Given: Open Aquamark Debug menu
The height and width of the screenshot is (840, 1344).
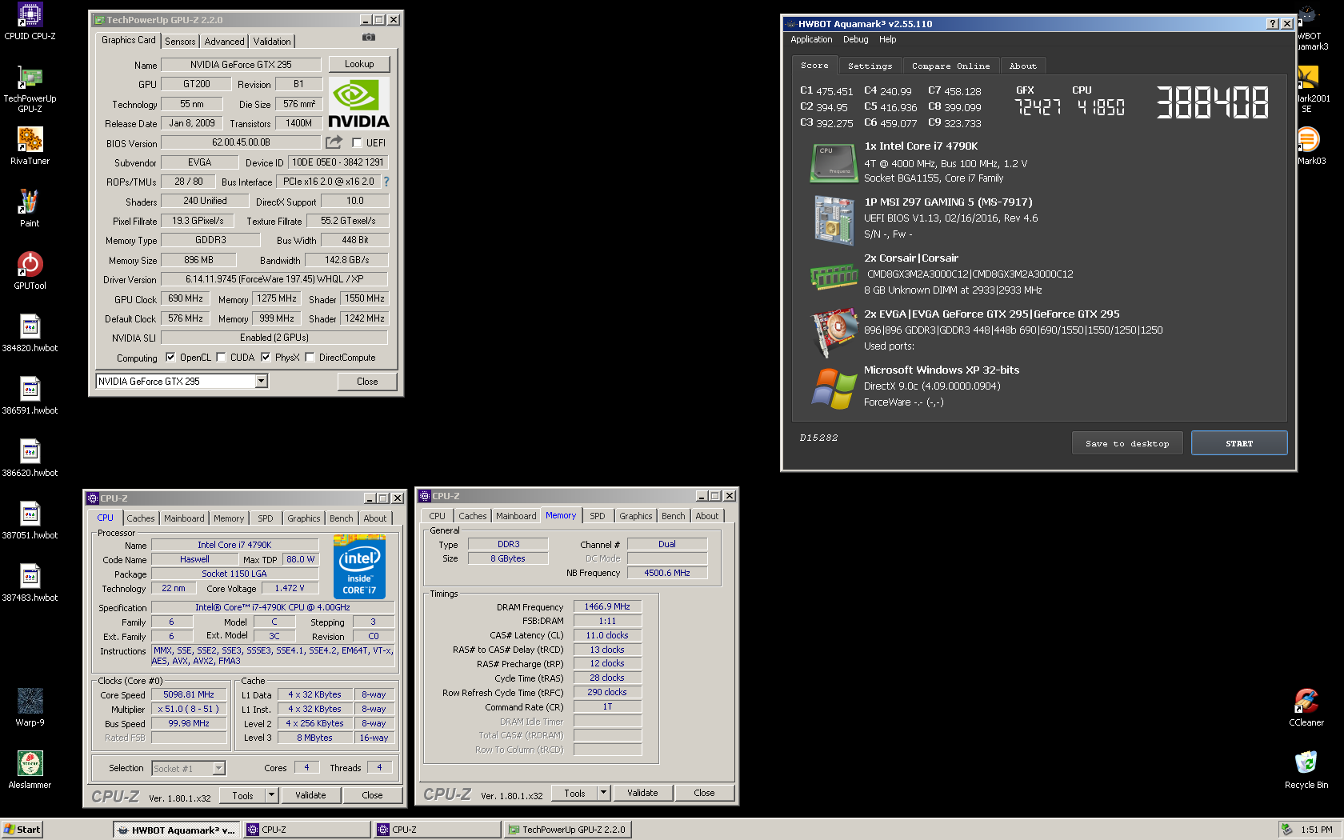Looking at the screenshot, I should tap(855, 39).
